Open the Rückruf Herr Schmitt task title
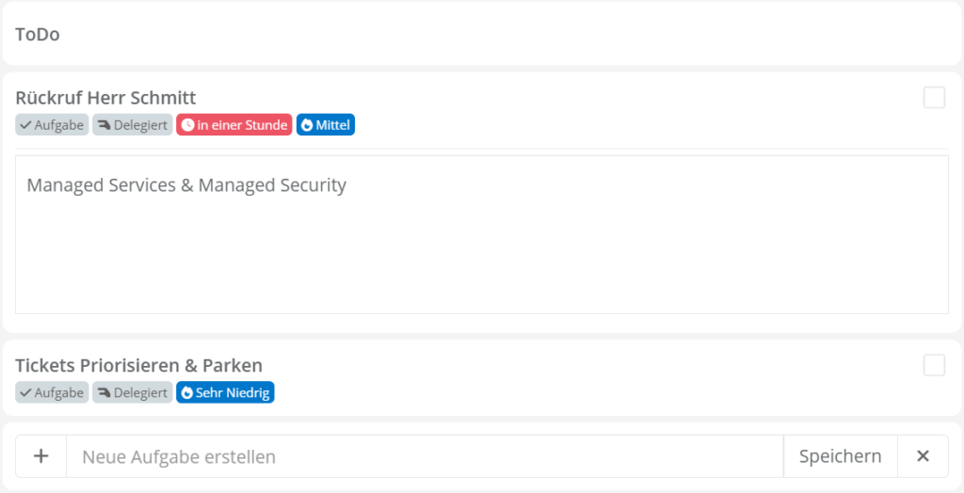Viewport: 964px width, 493px height. [105, 98]
